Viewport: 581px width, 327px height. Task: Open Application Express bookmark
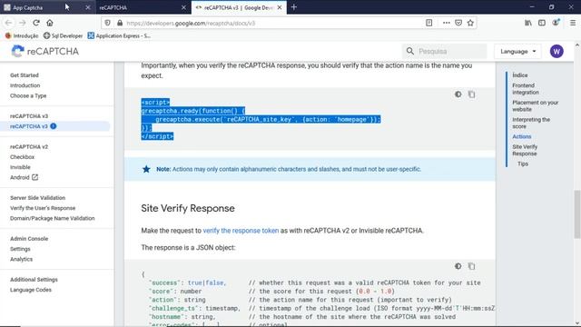(x=119, y=36)
